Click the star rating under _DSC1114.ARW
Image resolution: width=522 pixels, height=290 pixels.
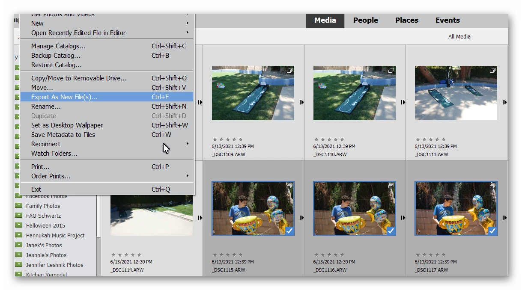[x=126, y=255]
